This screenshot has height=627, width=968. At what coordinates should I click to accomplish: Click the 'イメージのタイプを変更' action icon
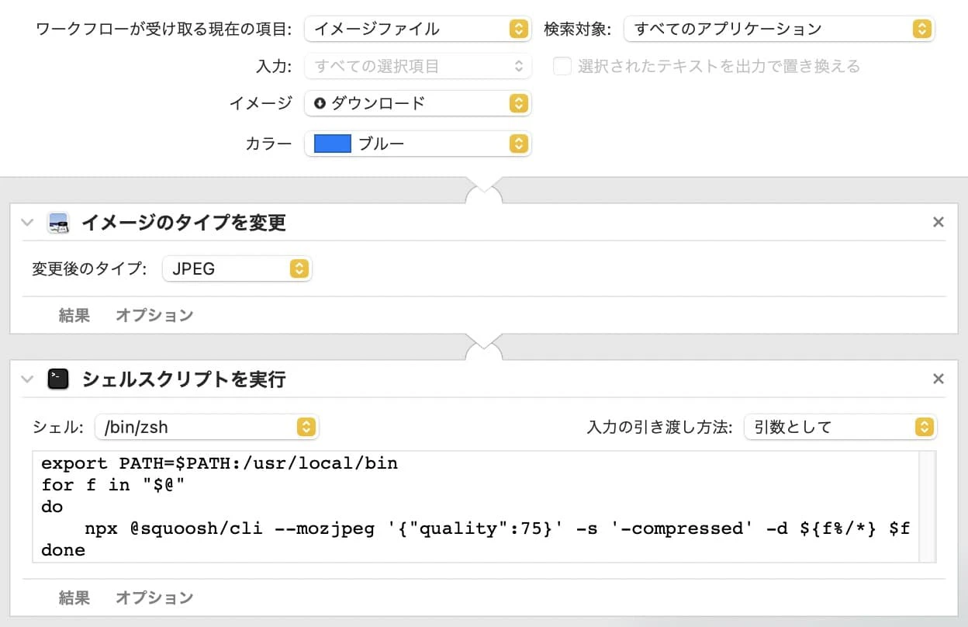58,223
